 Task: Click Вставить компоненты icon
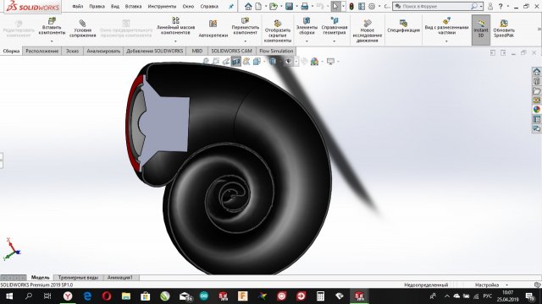point(52,21)
